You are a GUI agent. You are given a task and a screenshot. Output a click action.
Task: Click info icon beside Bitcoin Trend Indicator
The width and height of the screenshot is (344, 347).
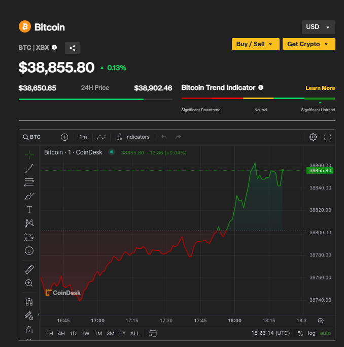[261, 87]
